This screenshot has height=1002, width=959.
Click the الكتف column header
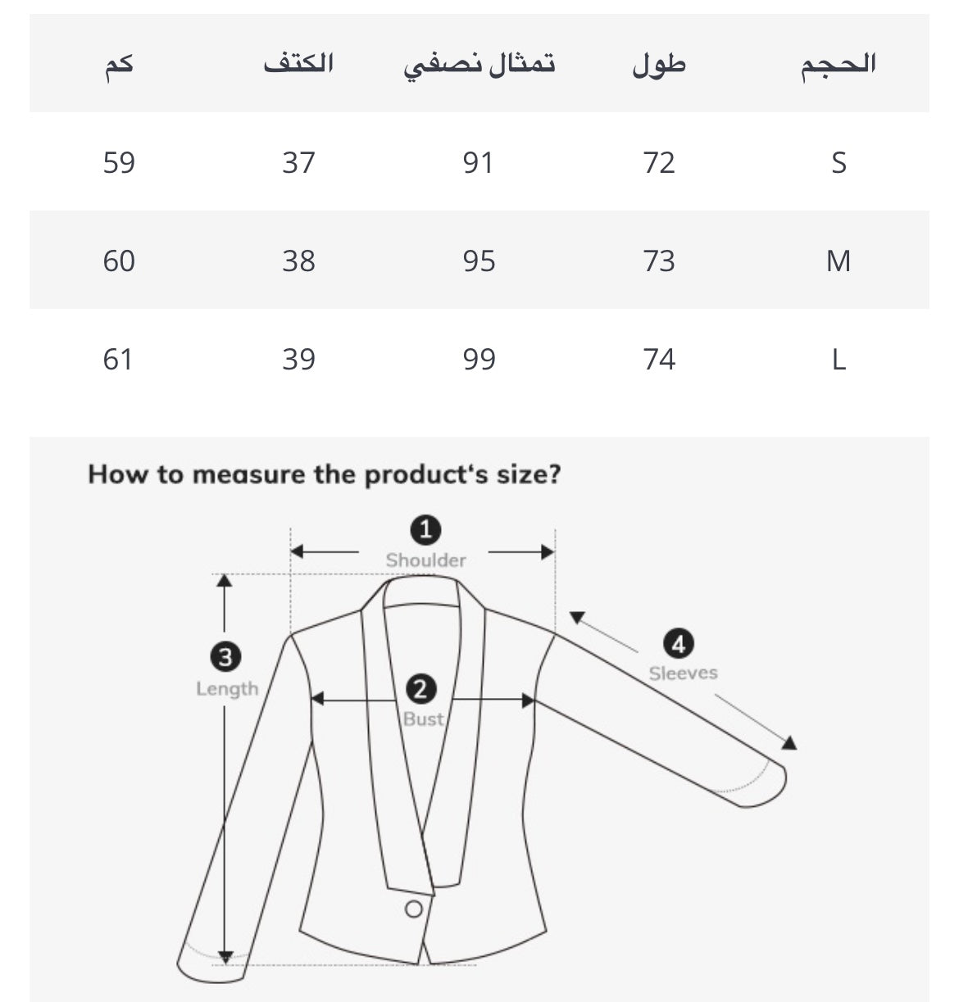point(298,64)
